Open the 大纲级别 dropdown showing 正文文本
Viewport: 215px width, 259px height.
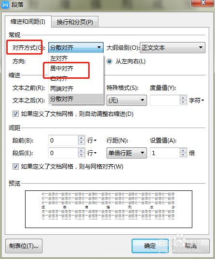(x=173, y=47)
